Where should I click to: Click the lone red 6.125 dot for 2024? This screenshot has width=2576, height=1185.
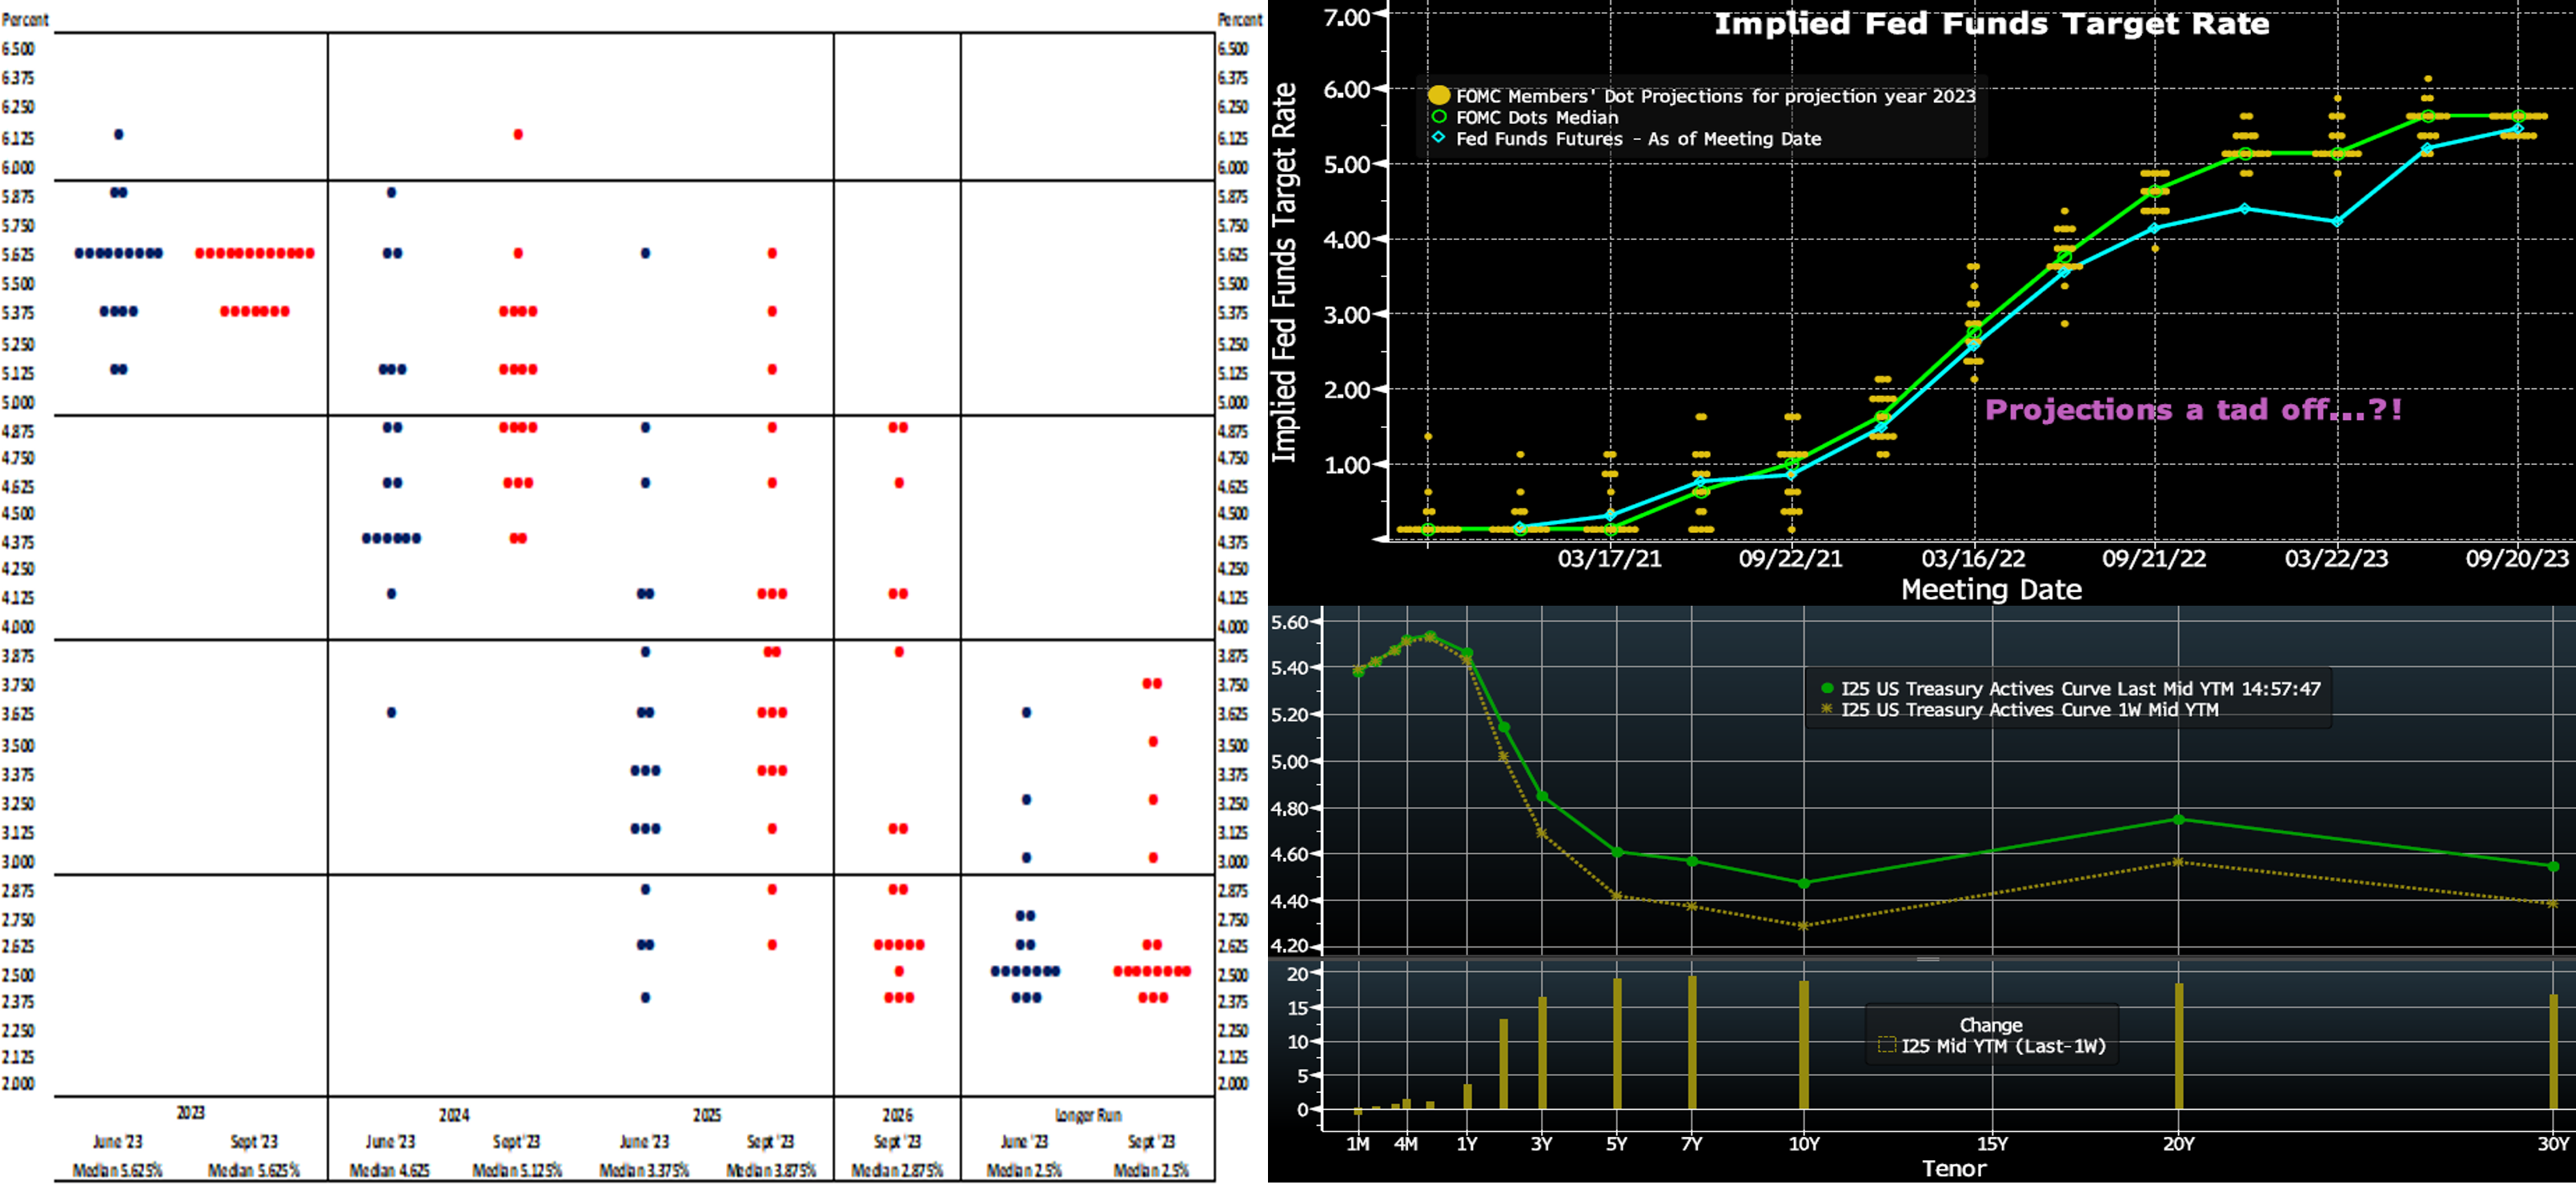click(x=518, y=134)
